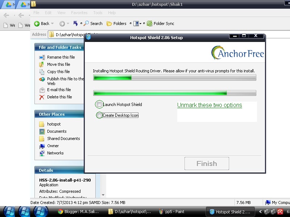Click the task pane scroll down arrow

(103, 195)
